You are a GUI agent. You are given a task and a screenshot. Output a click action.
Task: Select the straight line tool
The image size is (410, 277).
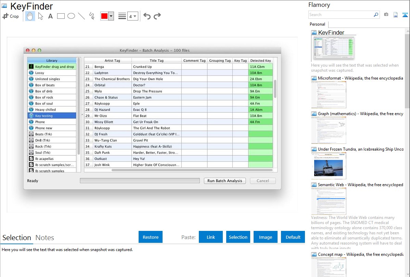coord(81,16)
